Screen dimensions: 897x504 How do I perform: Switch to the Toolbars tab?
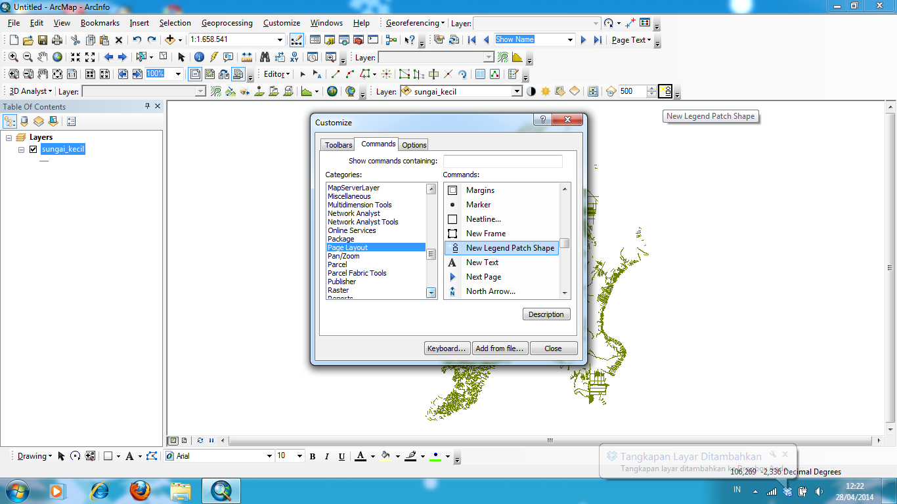[337, 144]
